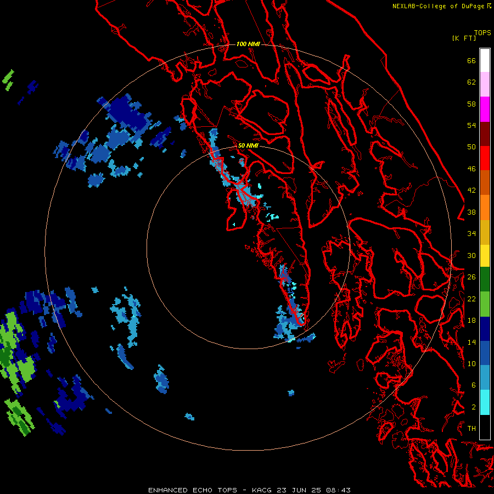Click the black TH threshold swatch
Viewport: 494px width, 494px height.
click(x=485, y=427)
